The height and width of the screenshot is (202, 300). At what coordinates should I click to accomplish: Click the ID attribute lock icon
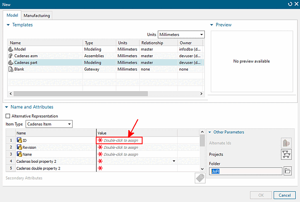pos(19,140)
